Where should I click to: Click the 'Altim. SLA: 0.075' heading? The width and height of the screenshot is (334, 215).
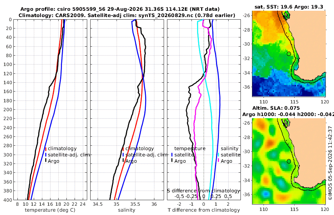click(x=276, y=108)
